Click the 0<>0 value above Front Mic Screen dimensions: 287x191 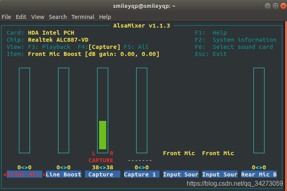24,167
